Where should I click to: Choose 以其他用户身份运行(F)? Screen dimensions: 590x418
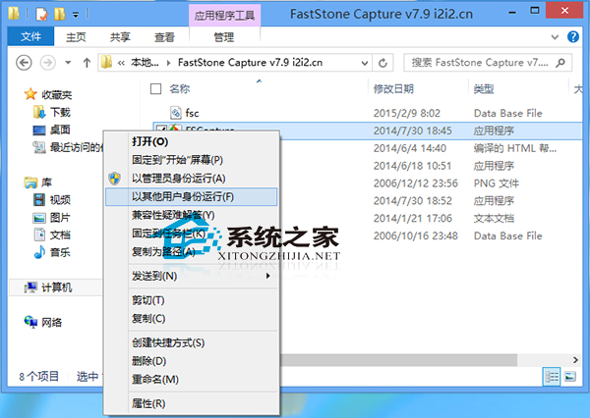(192, 197)
